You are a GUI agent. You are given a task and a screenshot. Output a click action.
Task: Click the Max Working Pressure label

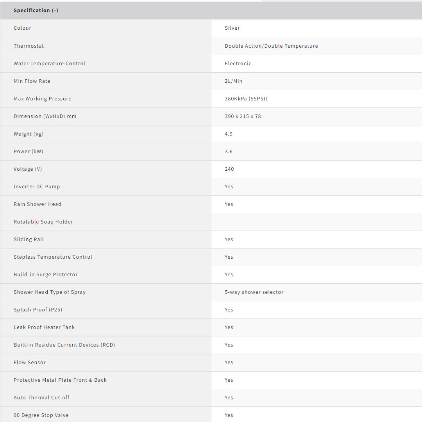point(43,99)
